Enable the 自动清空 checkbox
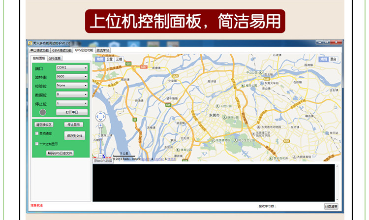This screenshot has width=369, height=220. pyautogui.click(x=37, y=133)
